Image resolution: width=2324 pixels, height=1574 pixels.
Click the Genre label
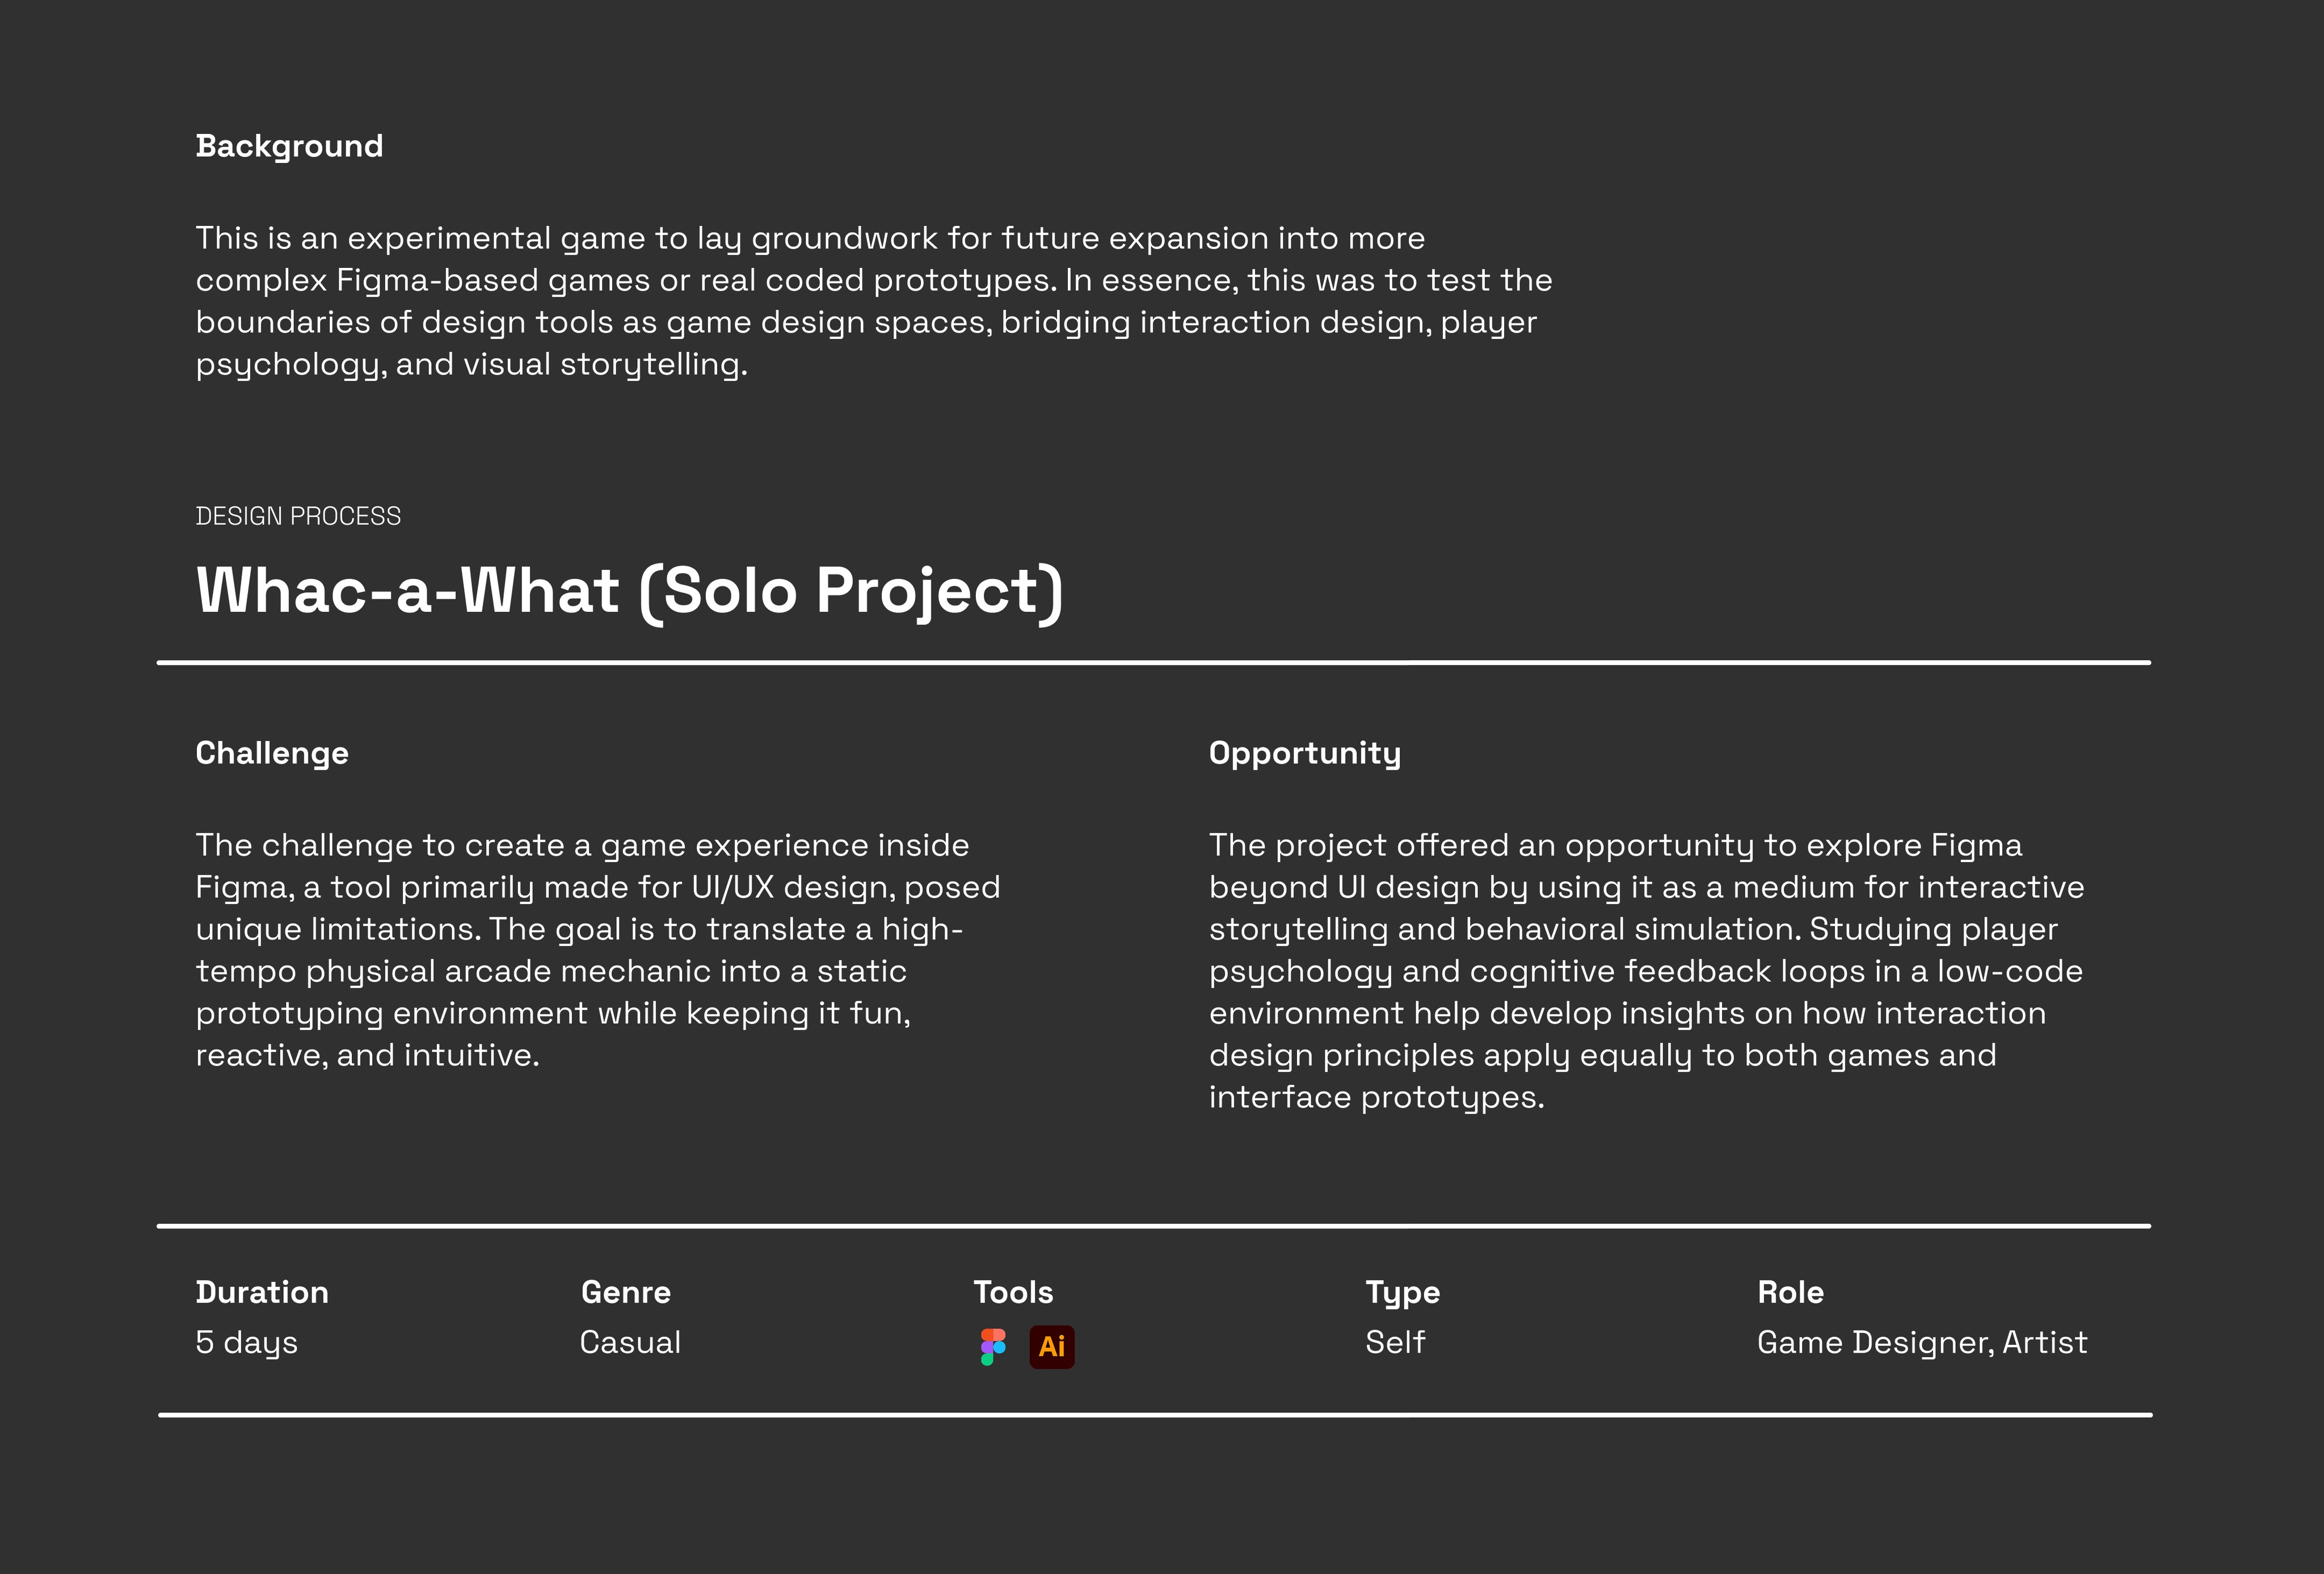(x=626, y=1292)
